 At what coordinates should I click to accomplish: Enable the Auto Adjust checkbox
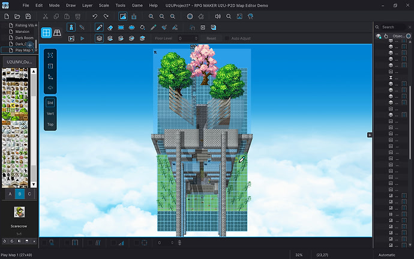pyautogui.click(x=227, y=38)
